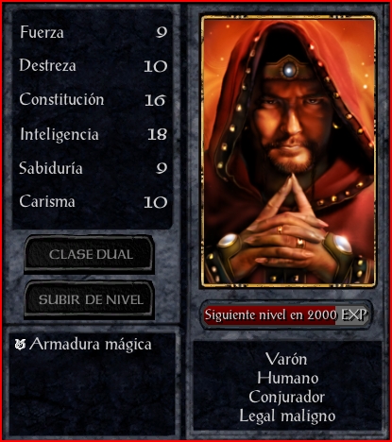
Task: Click the Fuerza value 9
Action: click(162, 32)
